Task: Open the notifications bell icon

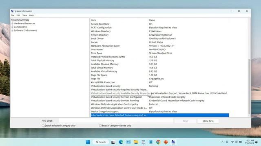Action: point(257,142)
